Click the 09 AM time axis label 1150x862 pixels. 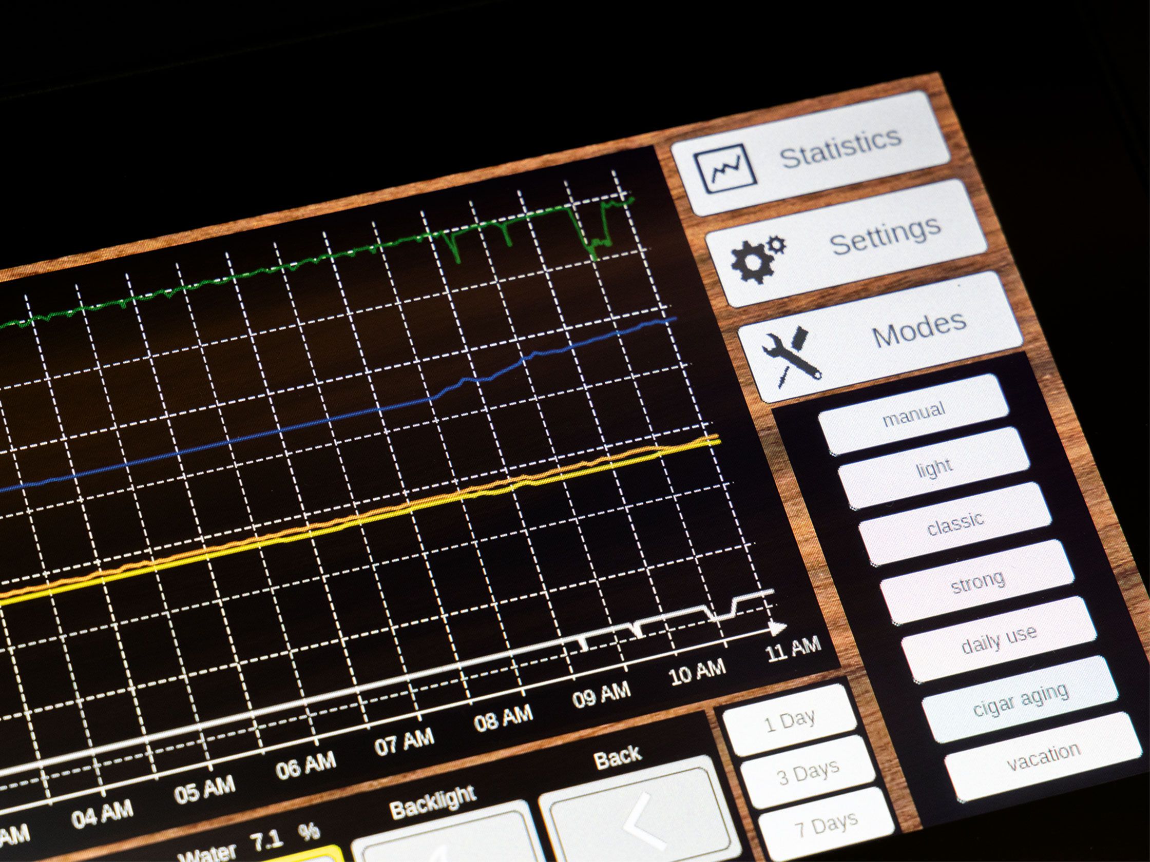602,695
